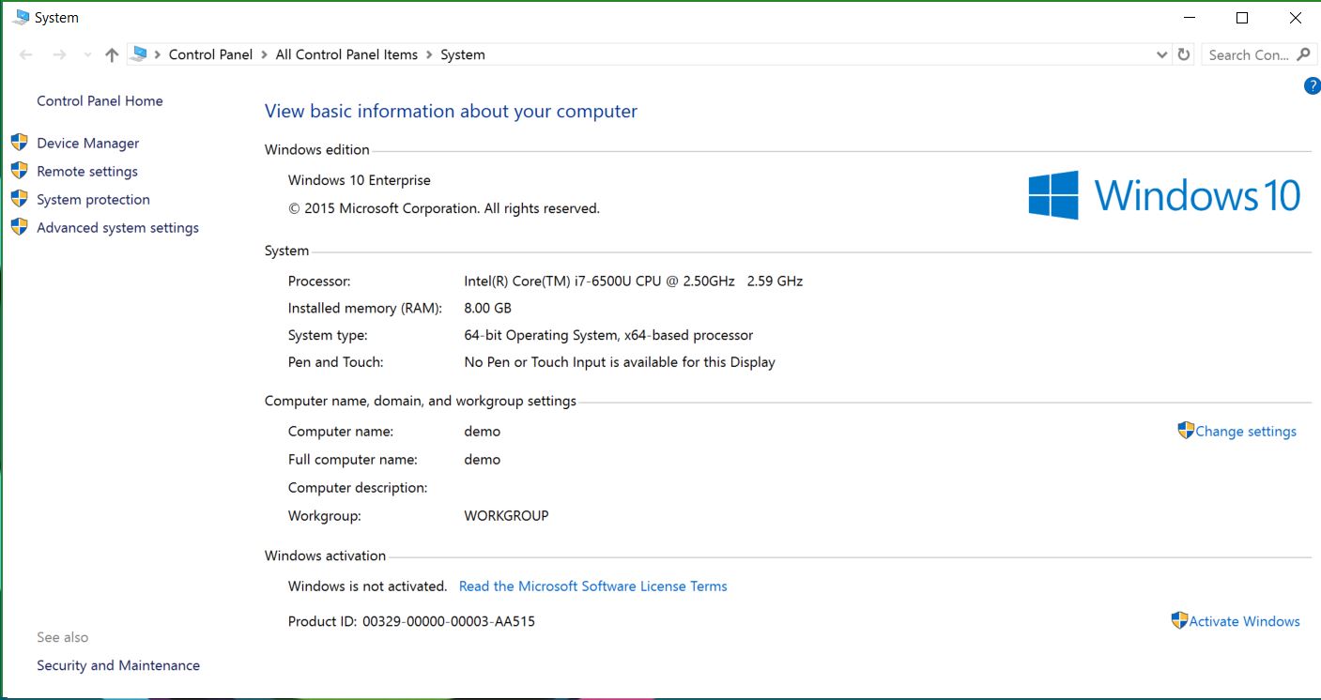This screenshot has width=1321, height=700.
Task: Click the blue Help question mark icon
Action: tap(1312, 86)
